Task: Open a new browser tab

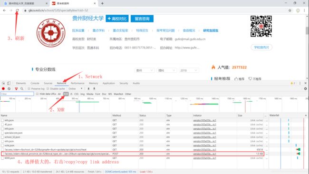Action: [102, 3]
